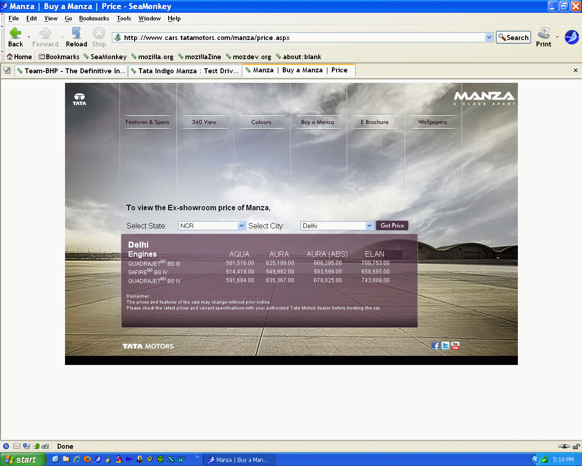
Task: Open Mail component from status bar envelope
Action: click(17, 446)
